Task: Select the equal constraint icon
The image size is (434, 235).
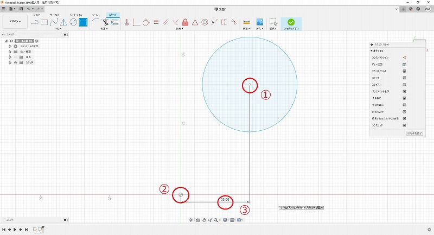Action: pos(156,22)
